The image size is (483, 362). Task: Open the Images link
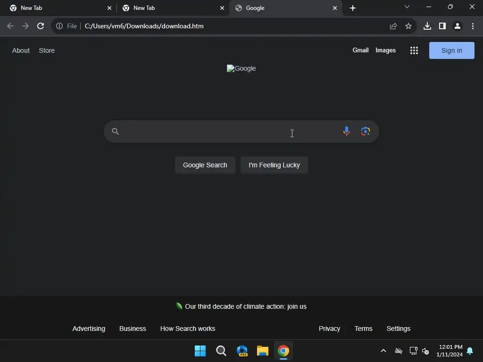tap(385, 50)
